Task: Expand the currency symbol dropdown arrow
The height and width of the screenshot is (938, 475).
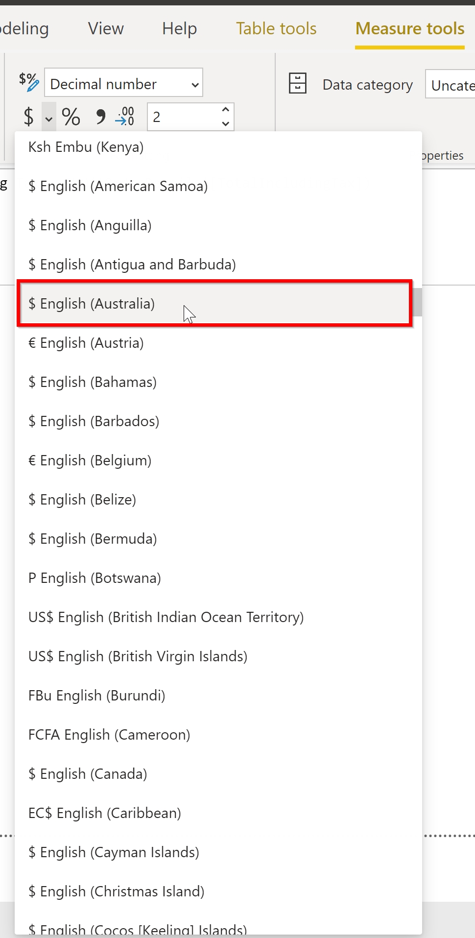Action: (x=49, y=118)
